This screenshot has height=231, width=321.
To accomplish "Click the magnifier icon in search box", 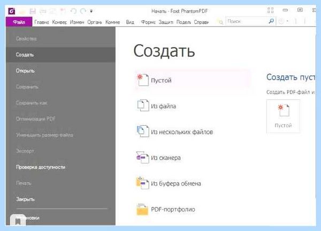I will (271, 21).
